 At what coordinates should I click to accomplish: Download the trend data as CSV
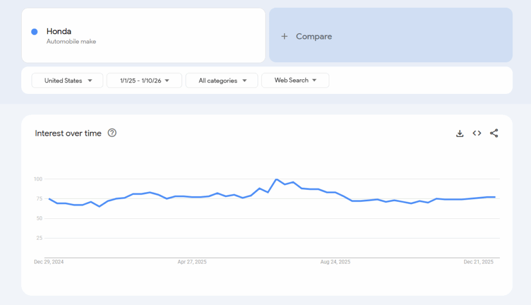pos(460,133)
